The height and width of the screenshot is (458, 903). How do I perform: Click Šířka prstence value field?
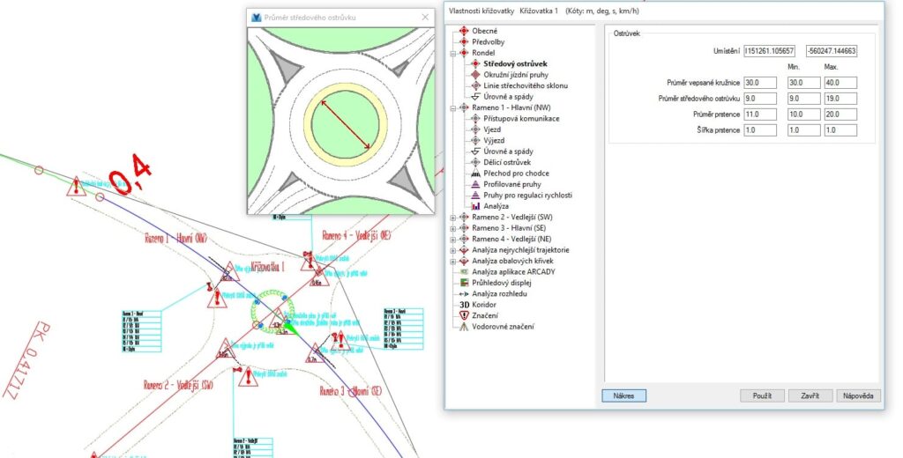point(759,130)
